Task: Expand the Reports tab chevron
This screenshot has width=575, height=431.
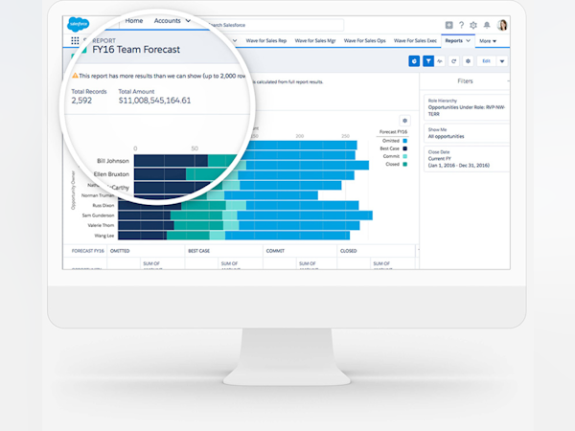Action: [x=469, y=40]
